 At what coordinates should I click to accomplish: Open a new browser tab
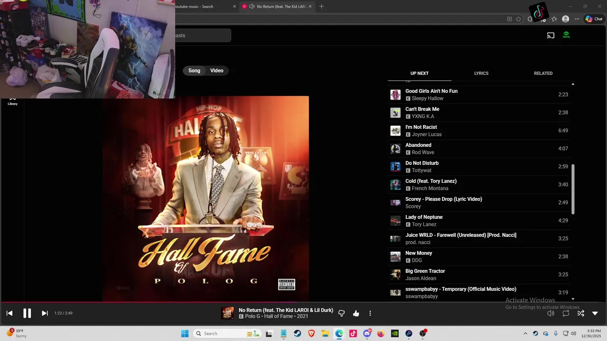click(x=322, y=7)
